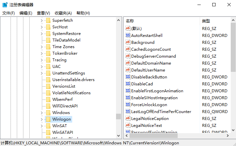Screen dimensions: 236x146
Task: Click the value list scroll-left arrow
Action: click(127, 135)
